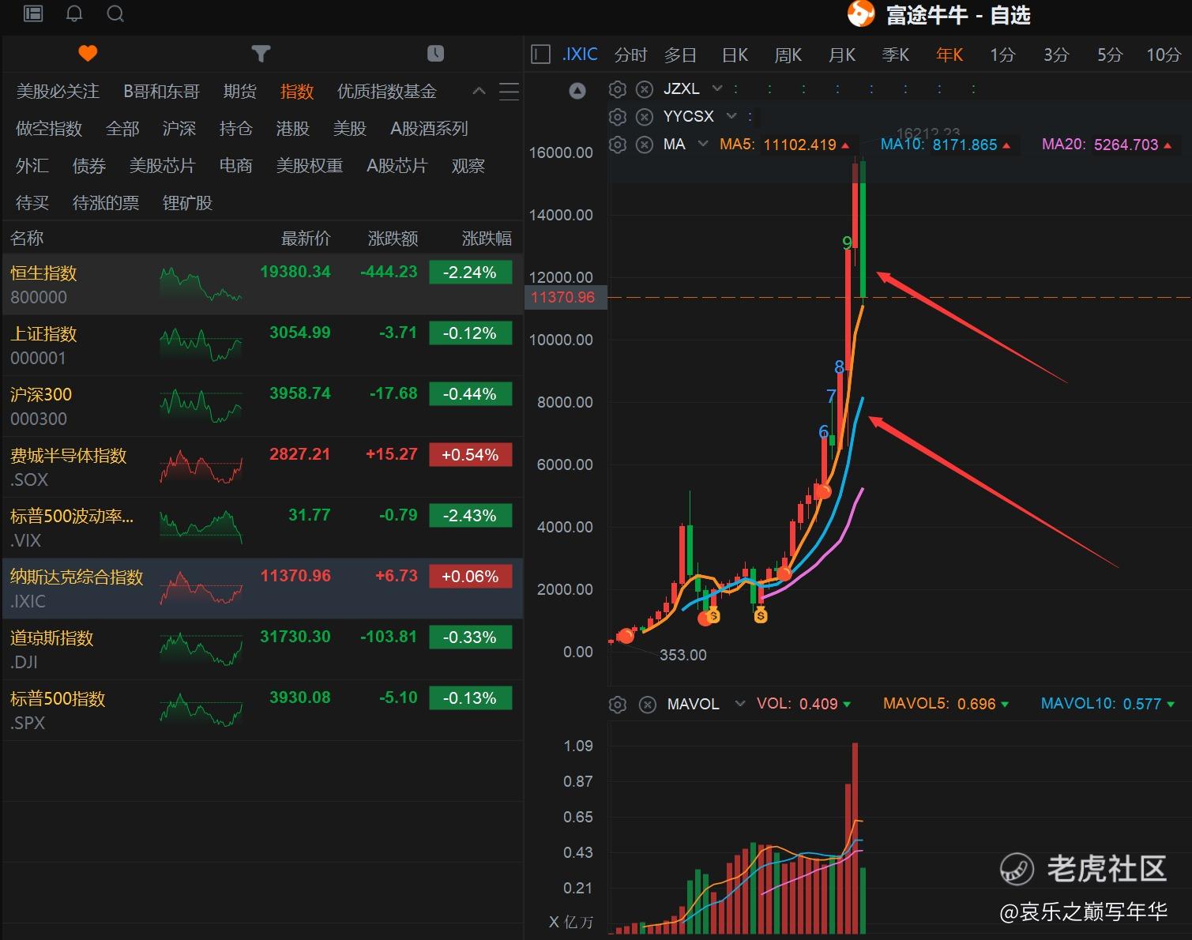Switch chart to 月K view

point(841,55)
